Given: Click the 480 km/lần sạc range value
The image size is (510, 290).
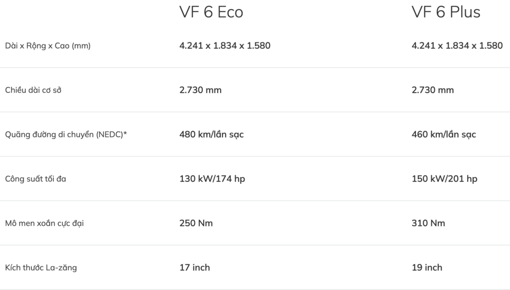Looking at the screenshot, I should 211,135.
